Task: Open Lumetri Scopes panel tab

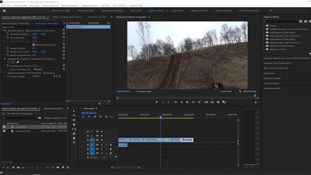Action: [67, 17]
